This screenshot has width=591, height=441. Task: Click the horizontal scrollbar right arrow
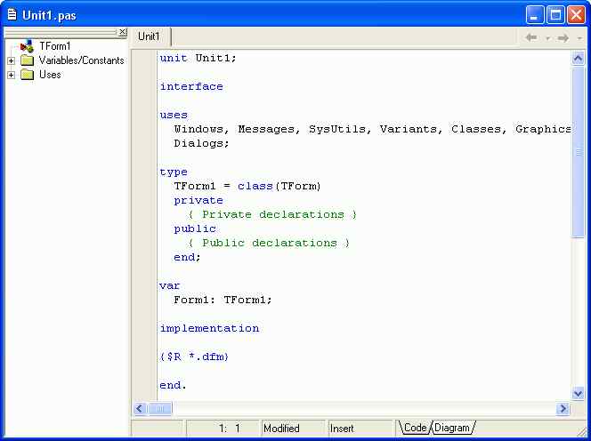(x=563, y=408)
